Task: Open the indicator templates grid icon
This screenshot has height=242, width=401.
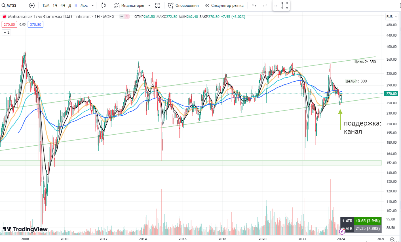Action: 158,5
